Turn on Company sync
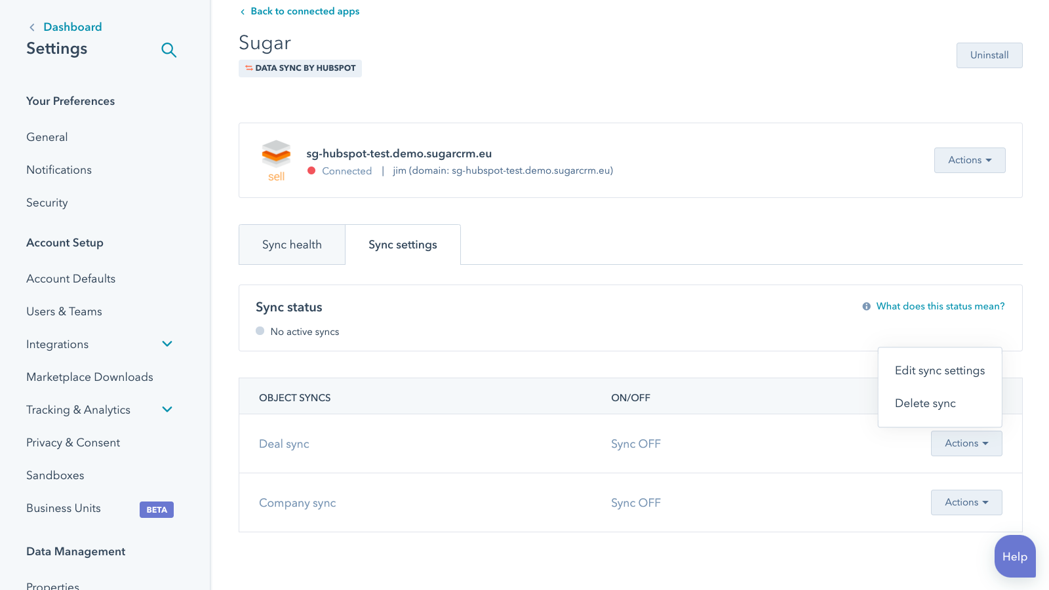Viewport: 1049px width, 590px height. tap(635, 502)
